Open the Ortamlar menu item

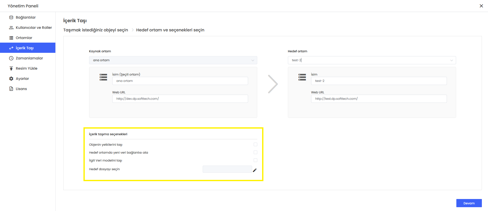point(24,38)
